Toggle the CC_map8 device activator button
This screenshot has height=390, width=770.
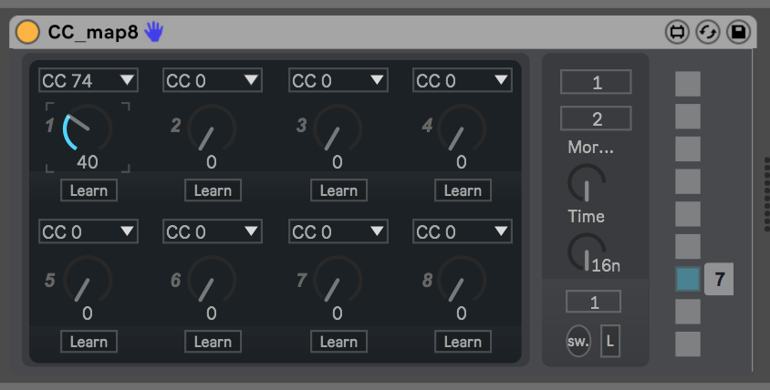pos(27,32)
